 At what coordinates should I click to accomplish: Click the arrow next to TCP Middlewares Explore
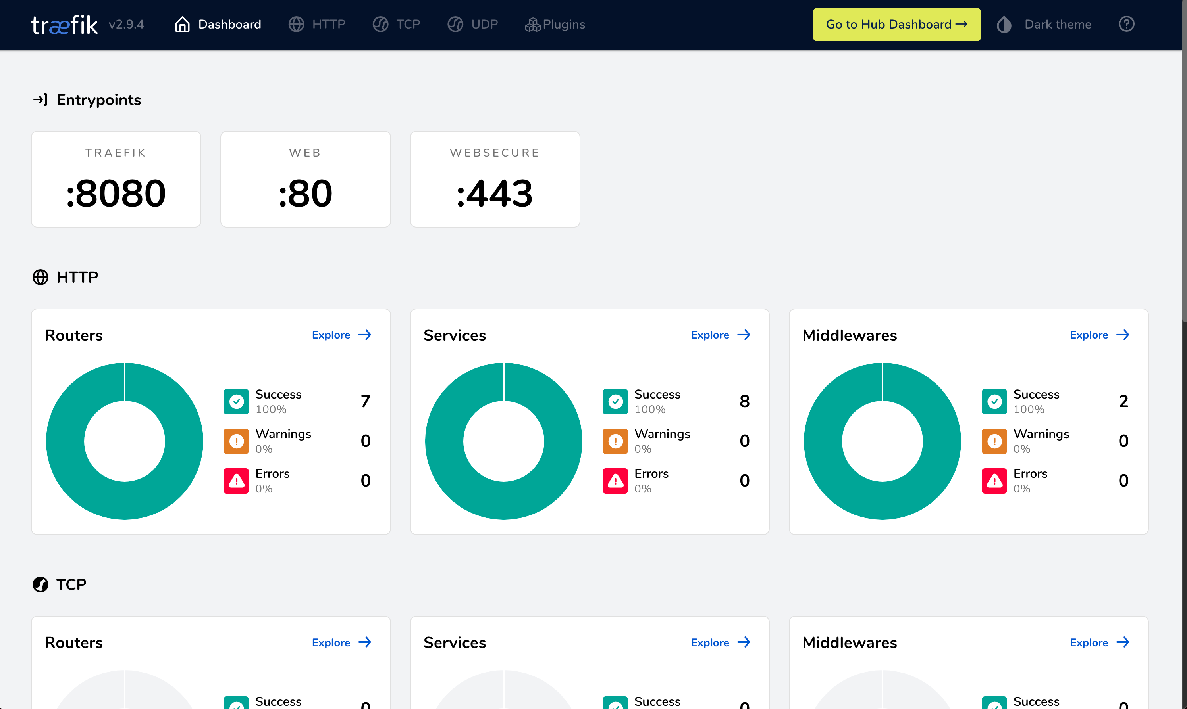[x=1123, y=642]
